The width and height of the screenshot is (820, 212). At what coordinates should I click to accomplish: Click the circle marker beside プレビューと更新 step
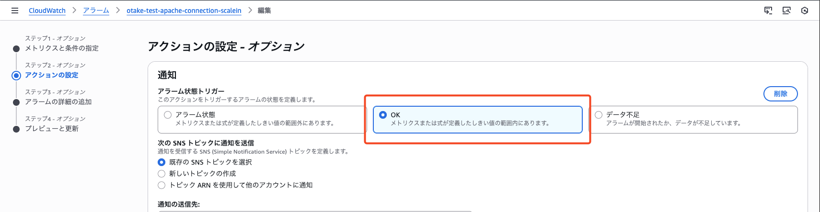[16, 129]
